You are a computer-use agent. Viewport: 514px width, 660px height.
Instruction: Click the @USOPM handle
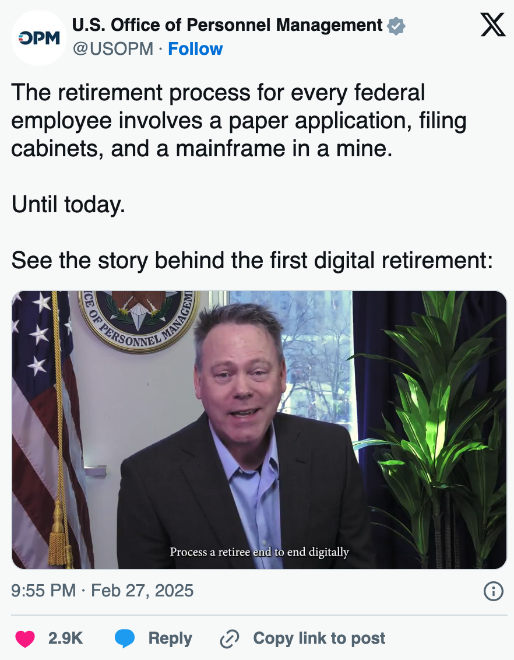tap(112, 49)
